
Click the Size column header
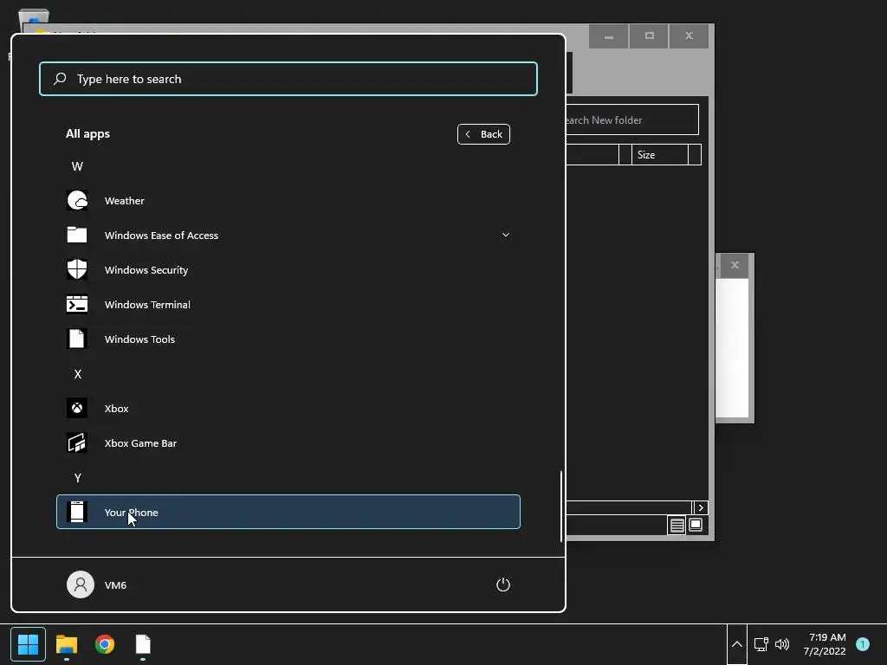(659, 154)
